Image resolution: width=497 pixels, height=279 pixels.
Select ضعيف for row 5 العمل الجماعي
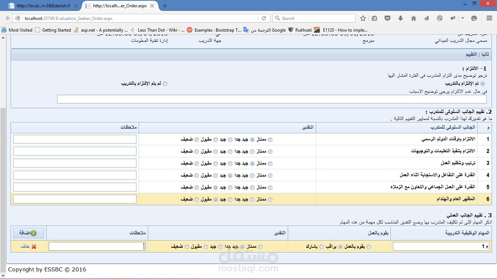click(197, 187)
